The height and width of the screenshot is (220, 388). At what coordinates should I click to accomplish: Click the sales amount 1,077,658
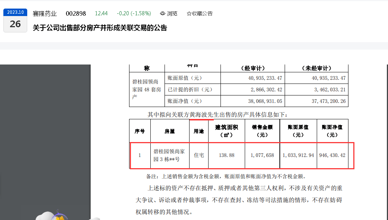pos(262,155)
